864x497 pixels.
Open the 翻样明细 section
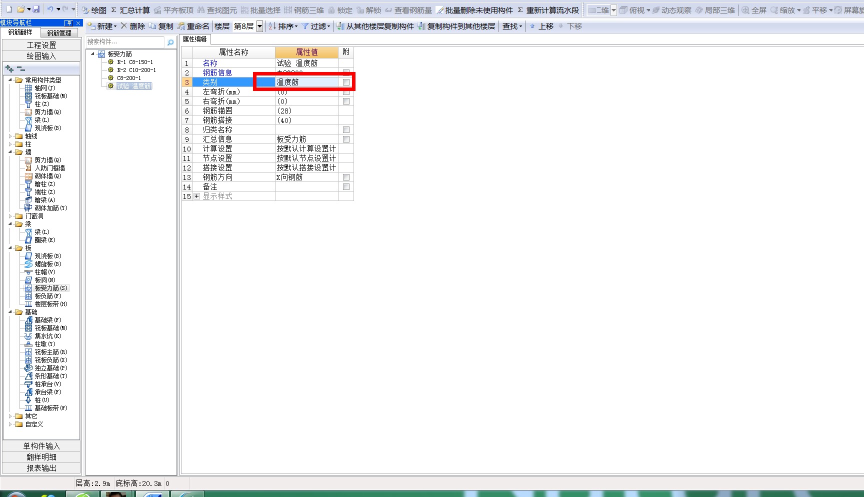point(41,457)
